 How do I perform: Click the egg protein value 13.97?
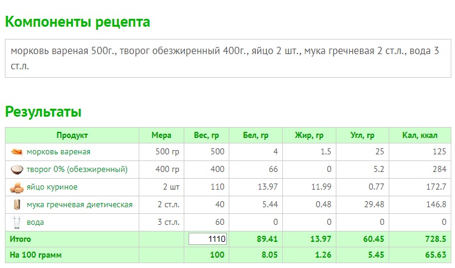coord(268,187)
